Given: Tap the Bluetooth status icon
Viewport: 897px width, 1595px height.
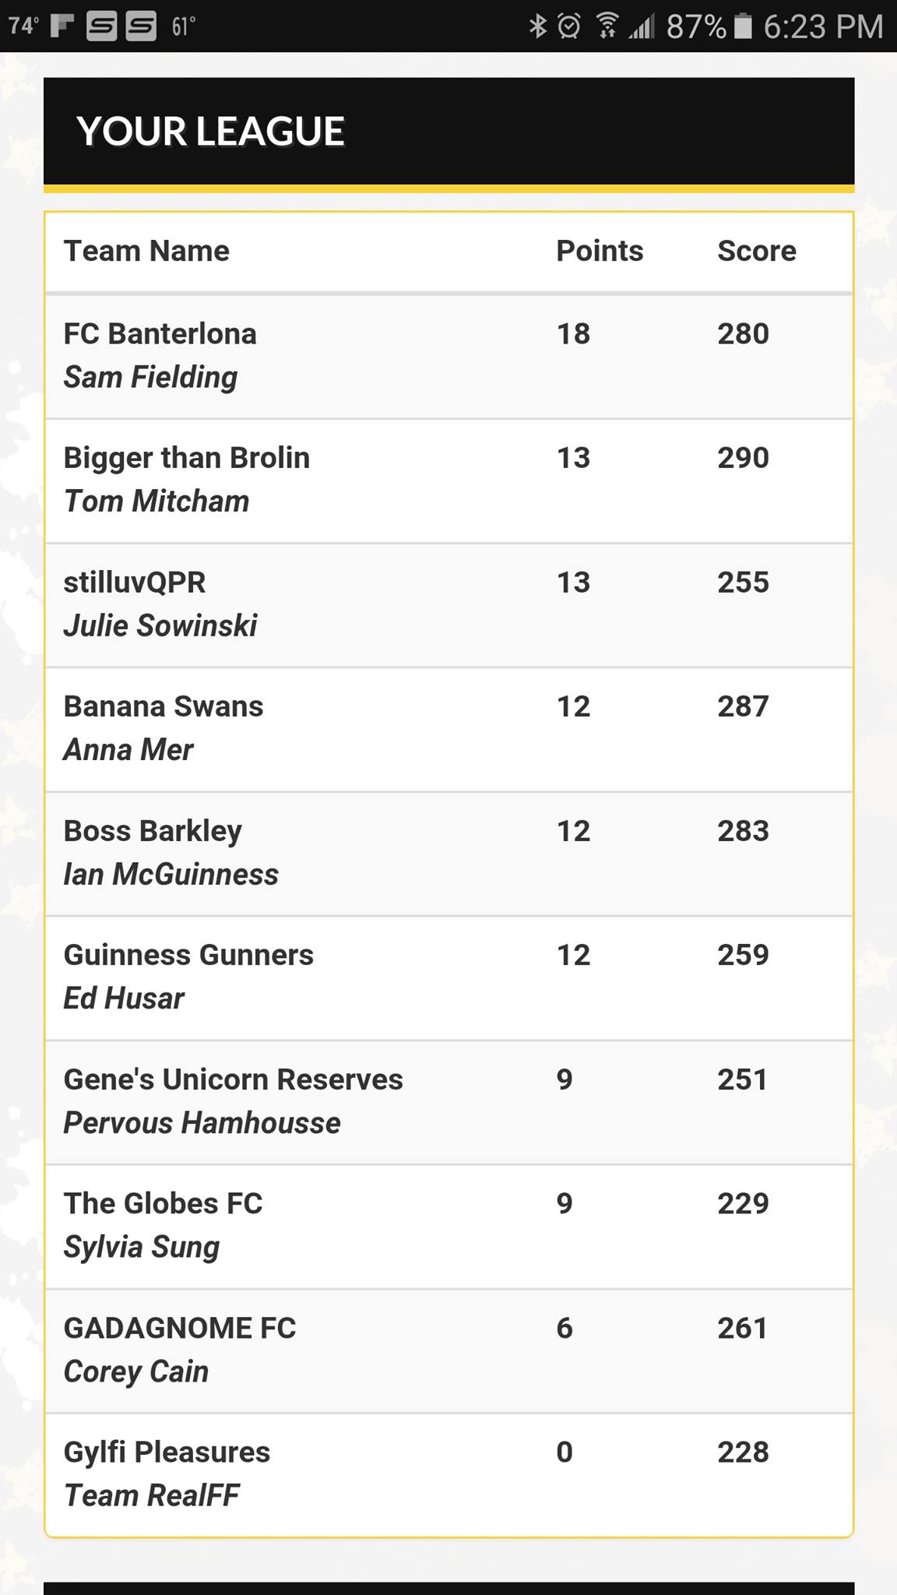Looking at the screenshot, I should point(537,26).
